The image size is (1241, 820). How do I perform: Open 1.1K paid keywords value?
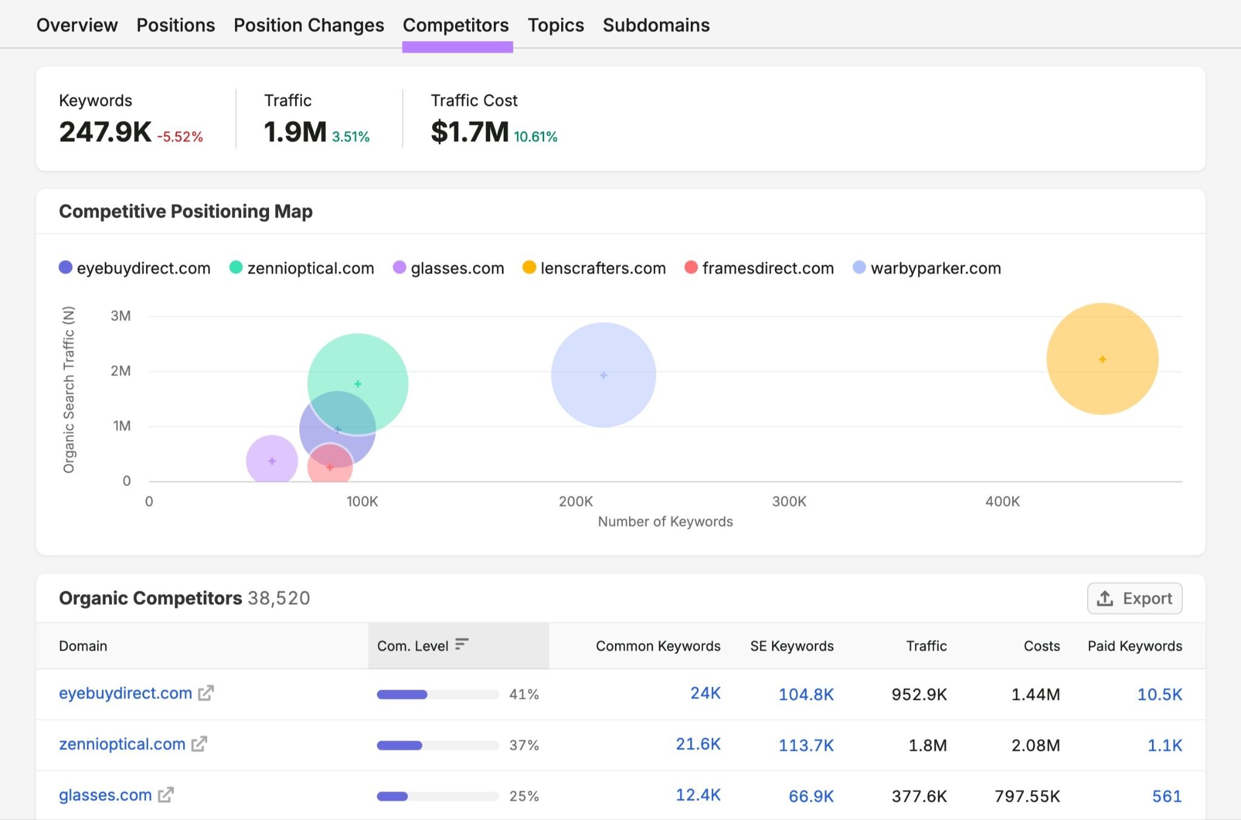[x=1165, y=745]
